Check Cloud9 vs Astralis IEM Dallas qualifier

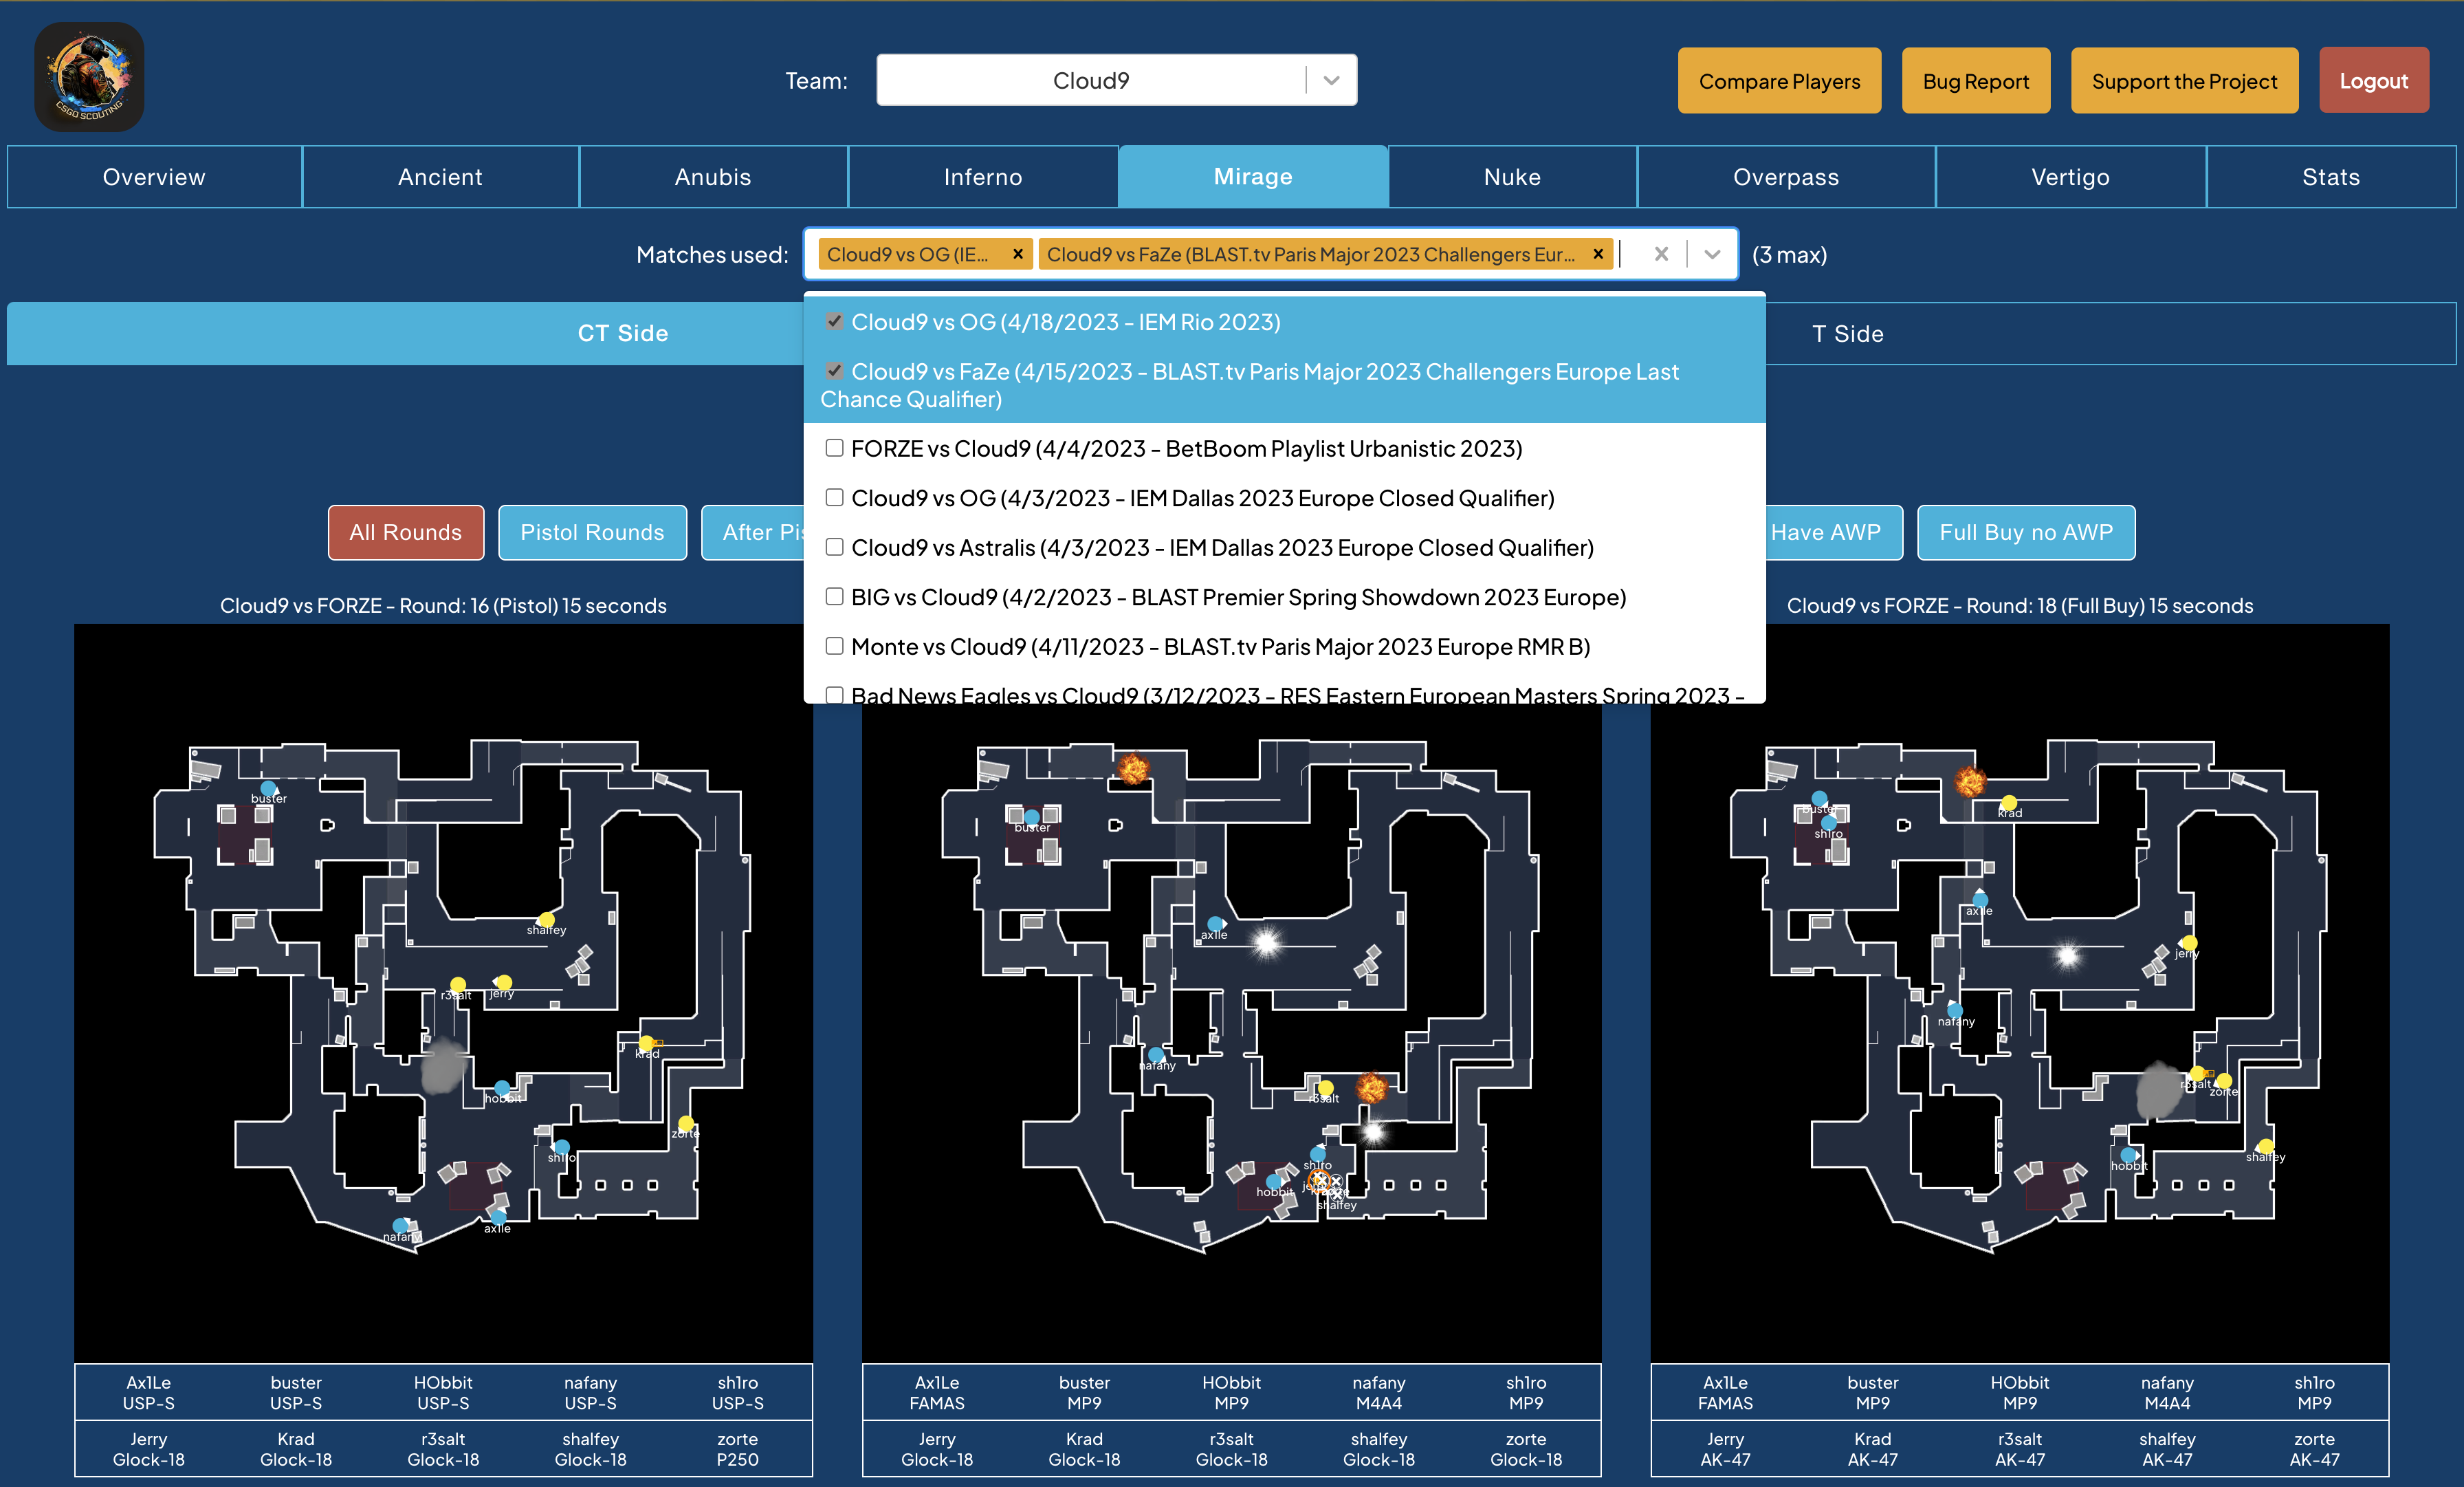[x=834, y=547]
